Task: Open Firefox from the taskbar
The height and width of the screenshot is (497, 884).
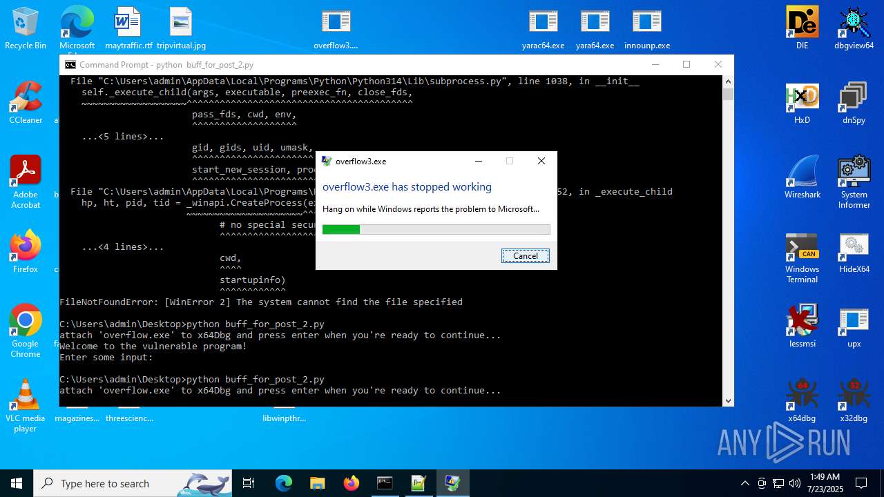Action: click(x=351, y=483)
